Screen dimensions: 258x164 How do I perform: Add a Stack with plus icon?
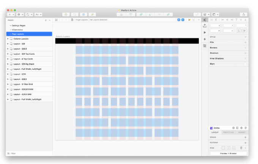(x=245, y=137)
